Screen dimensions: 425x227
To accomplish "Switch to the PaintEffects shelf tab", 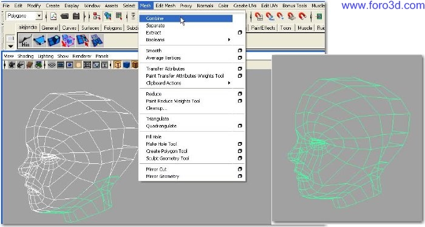I will [x=263, y=28].
